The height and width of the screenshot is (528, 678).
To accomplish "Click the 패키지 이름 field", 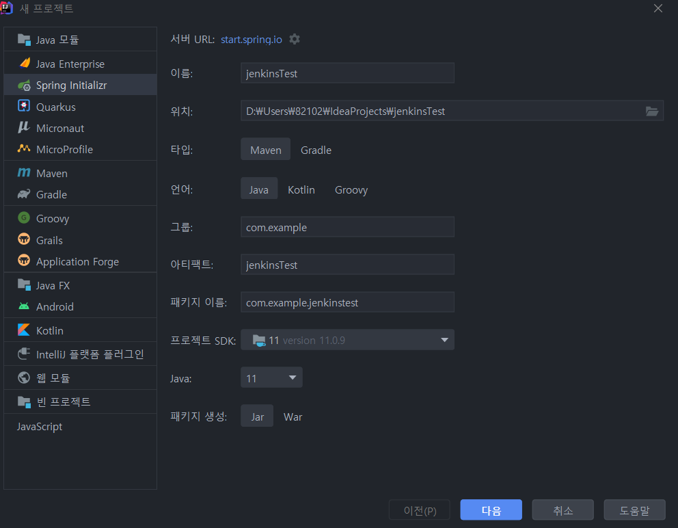I will (x=347, y=302).
